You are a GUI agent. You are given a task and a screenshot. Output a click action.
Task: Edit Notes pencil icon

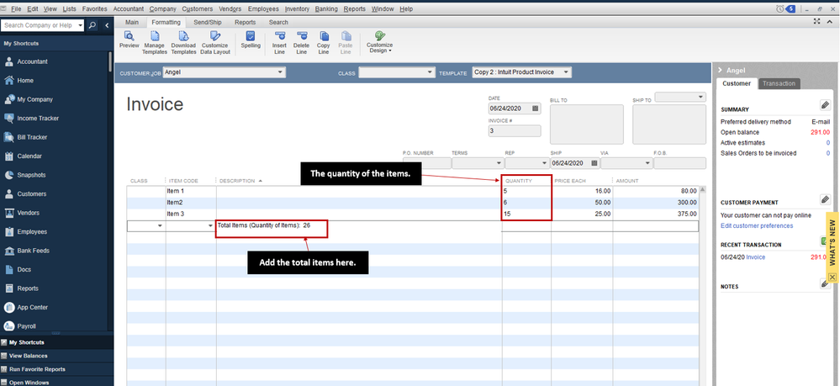click(x=825, y=283)
